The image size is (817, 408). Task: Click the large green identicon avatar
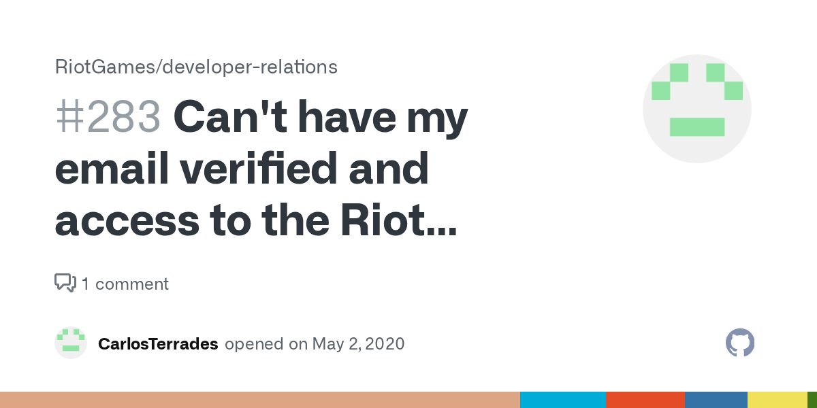click(697, 109)
